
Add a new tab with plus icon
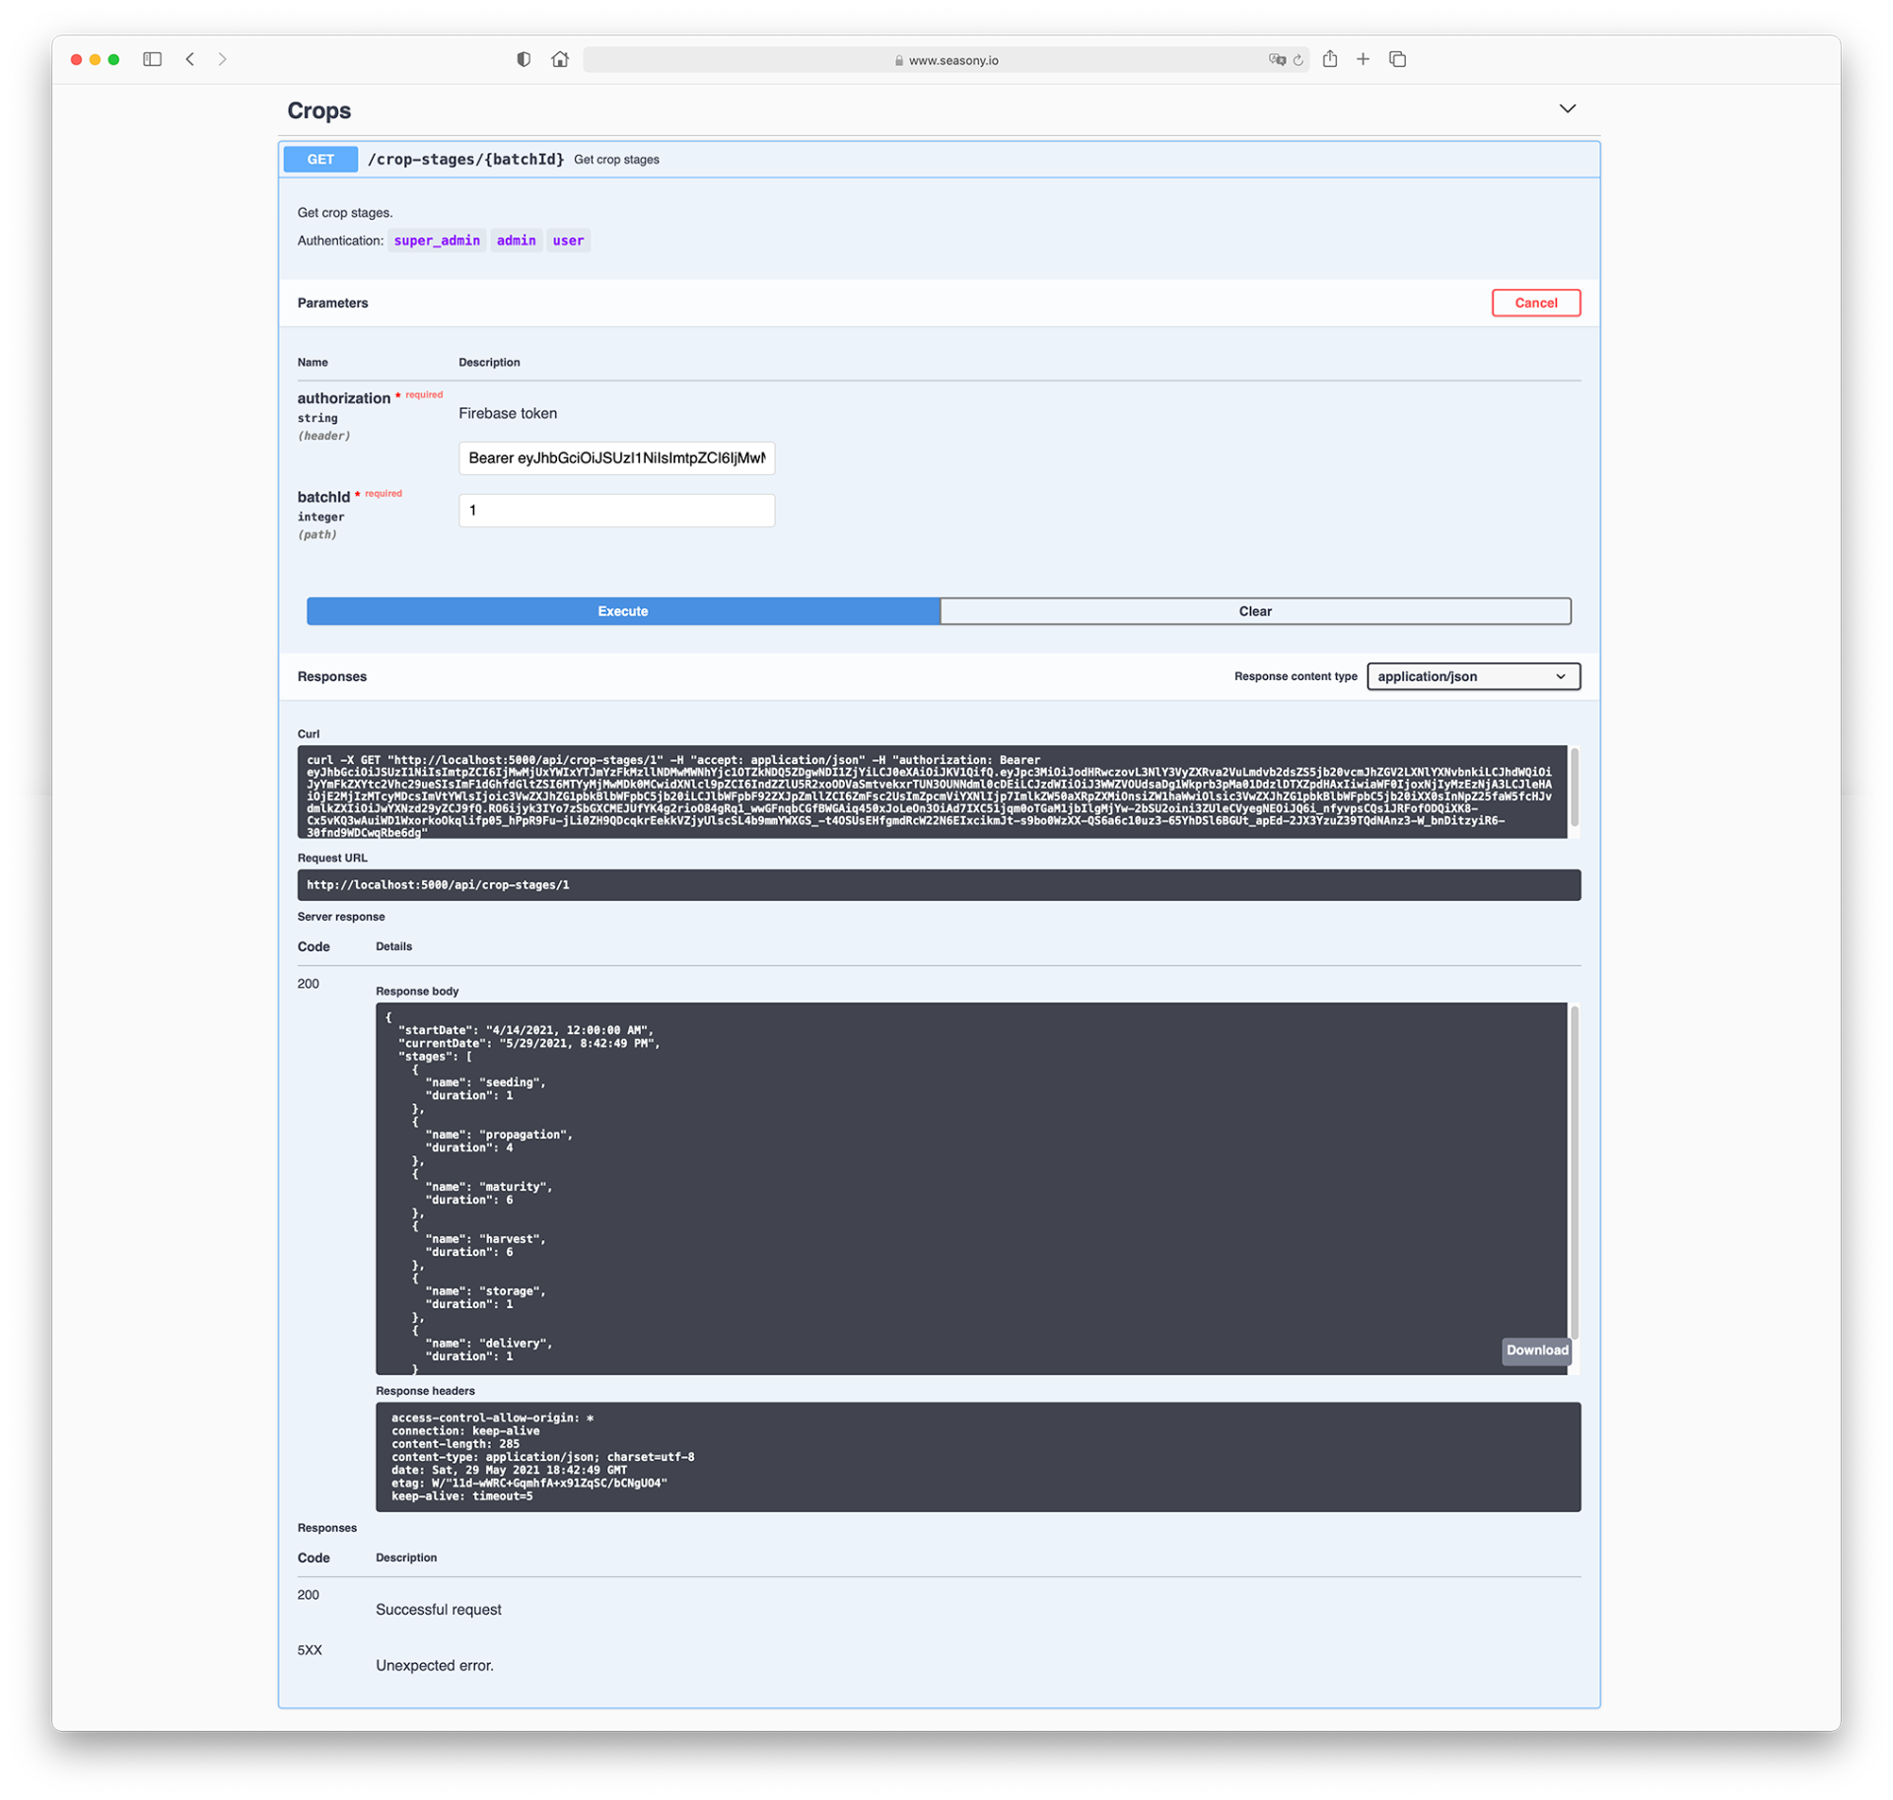tap(1363, 59)
